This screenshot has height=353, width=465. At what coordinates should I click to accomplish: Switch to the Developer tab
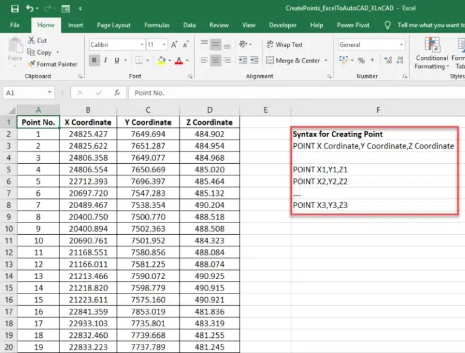click(283, 25)
